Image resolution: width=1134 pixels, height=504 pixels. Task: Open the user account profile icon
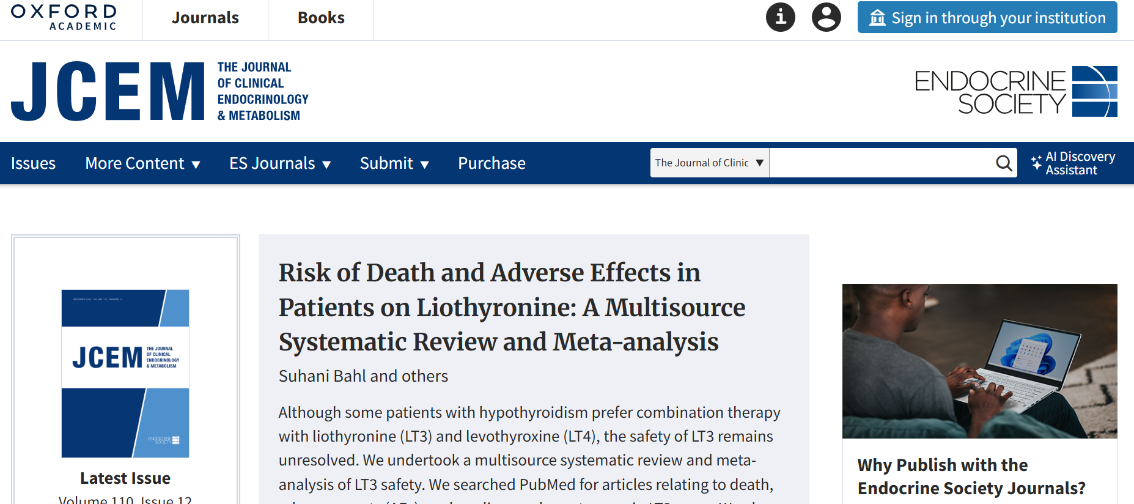pos(826,17)
